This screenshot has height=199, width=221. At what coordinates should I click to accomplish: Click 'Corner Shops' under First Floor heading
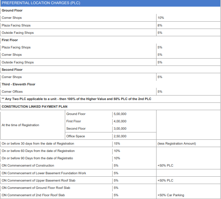tap(12, 55)
